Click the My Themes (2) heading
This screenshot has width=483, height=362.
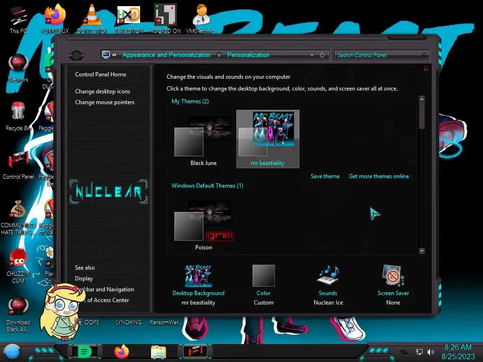click(190, 101)
